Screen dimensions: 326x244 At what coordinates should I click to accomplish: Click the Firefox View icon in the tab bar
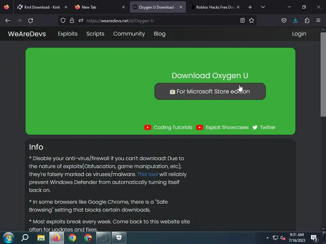(6, 7)
